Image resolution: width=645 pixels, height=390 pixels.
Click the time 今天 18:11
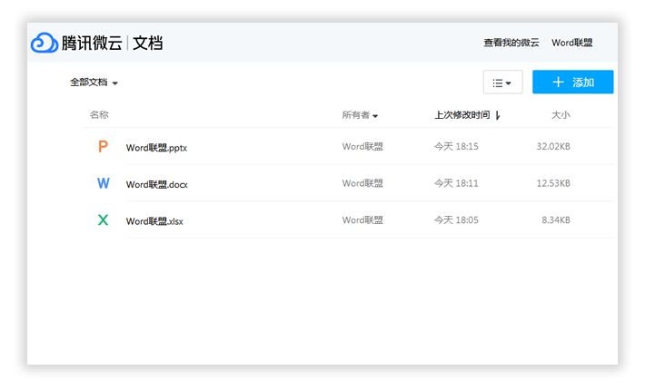click(456, 183)
